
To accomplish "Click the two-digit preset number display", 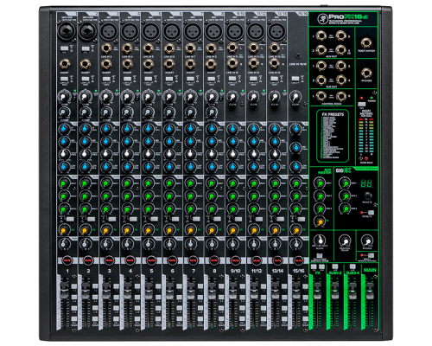I will pyautogui.click(x=366, y=183).
